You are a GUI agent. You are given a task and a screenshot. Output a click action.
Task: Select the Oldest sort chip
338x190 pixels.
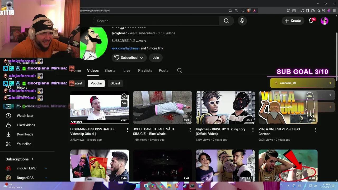pyautogui.click(x=115, y=83)
